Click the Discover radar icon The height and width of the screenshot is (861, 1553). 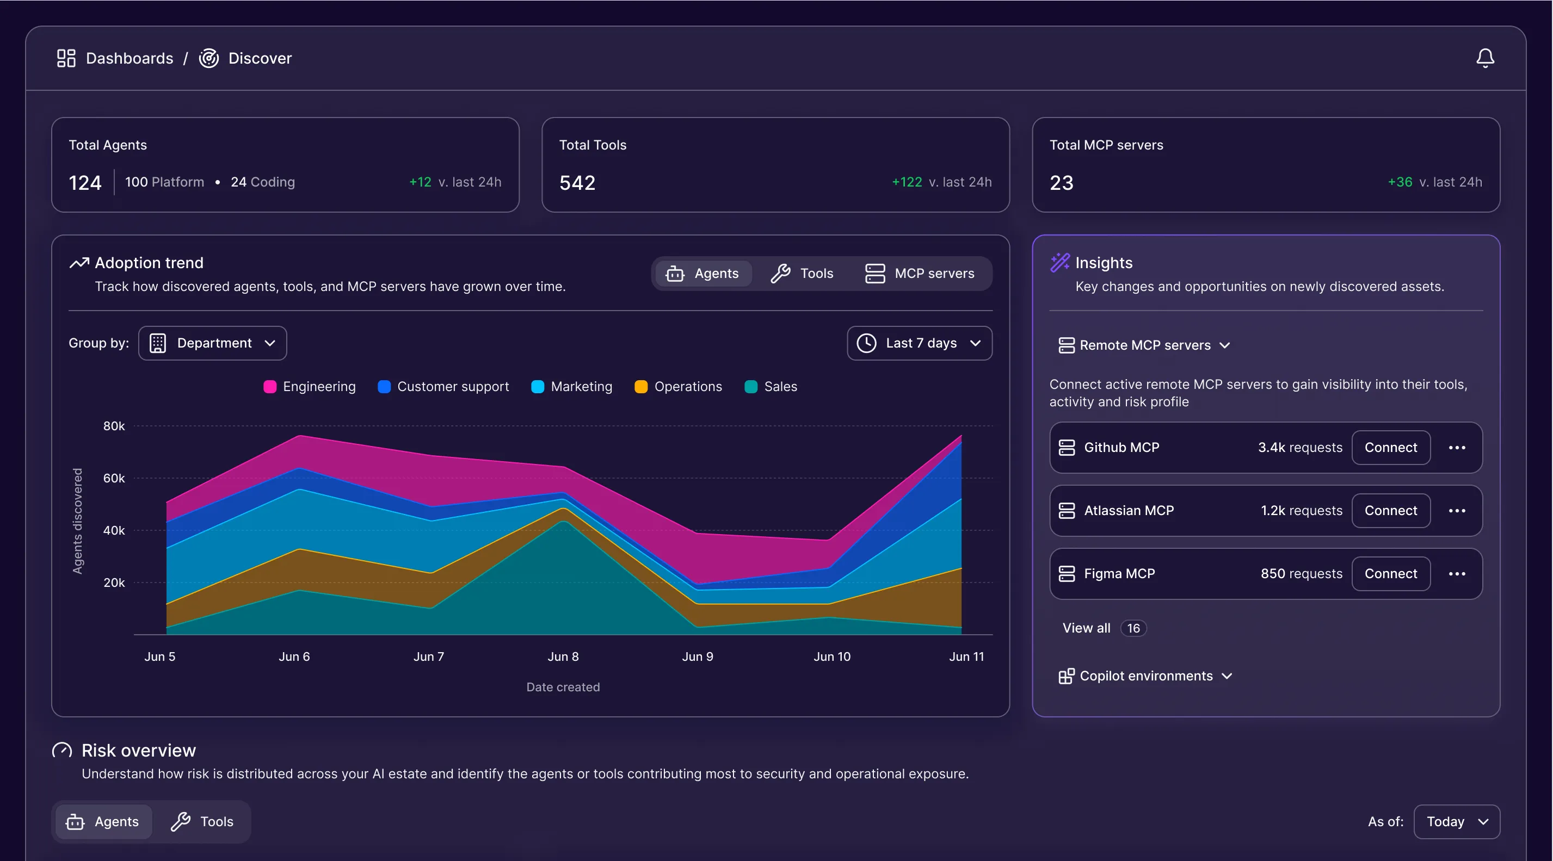pos(208,58)
